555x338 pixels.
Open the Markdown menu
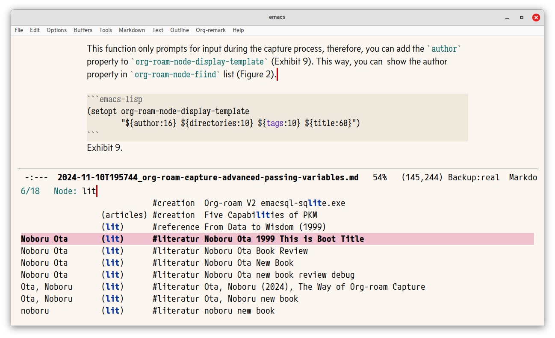[132, 30]
